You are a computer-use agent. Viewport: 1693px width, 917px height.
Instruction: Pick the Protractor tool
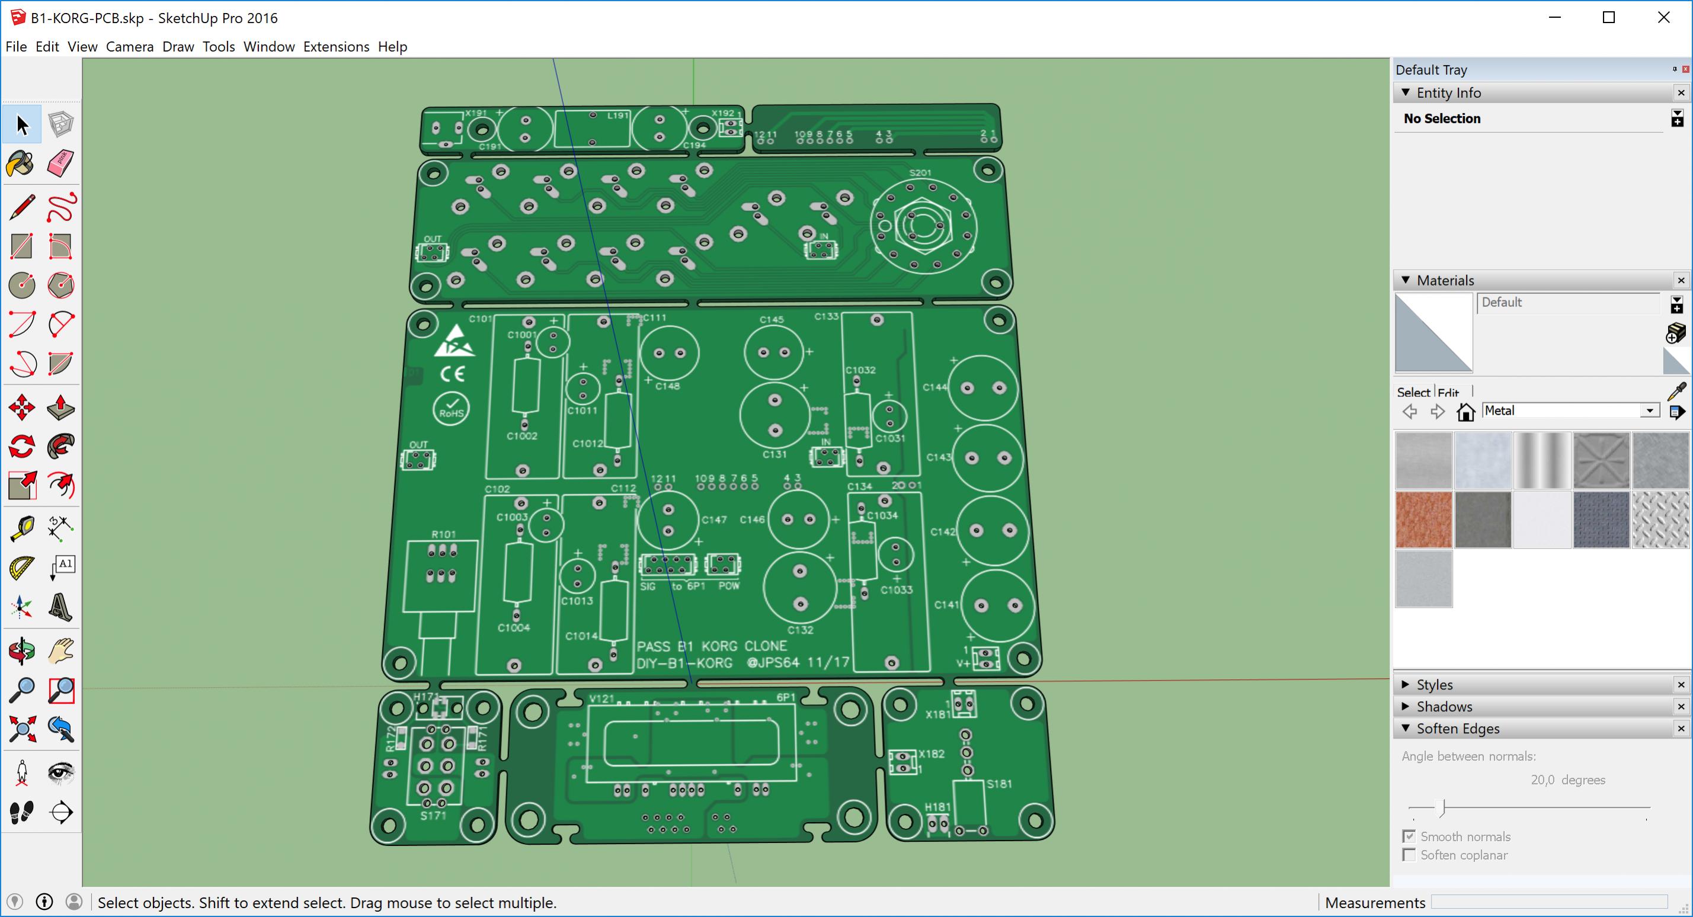pyautogui.click(x=22, y=568)
